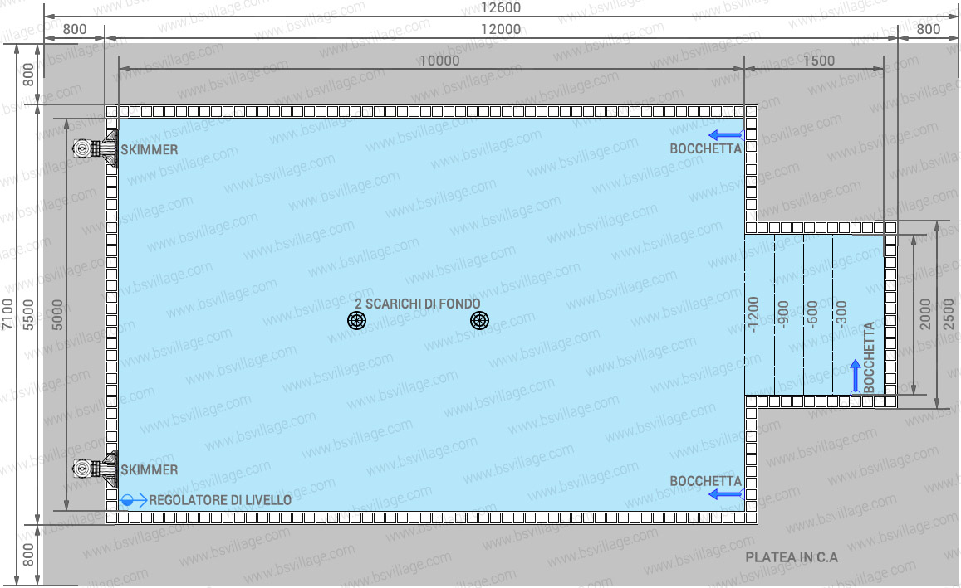
Task: Select the 5000 pool width dimension
Action: click(x=56, y=315)
